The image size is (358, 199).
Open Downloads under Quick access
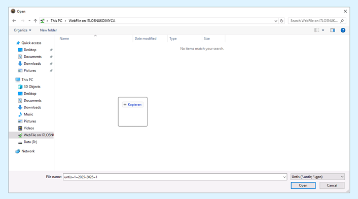pos(32,64)
